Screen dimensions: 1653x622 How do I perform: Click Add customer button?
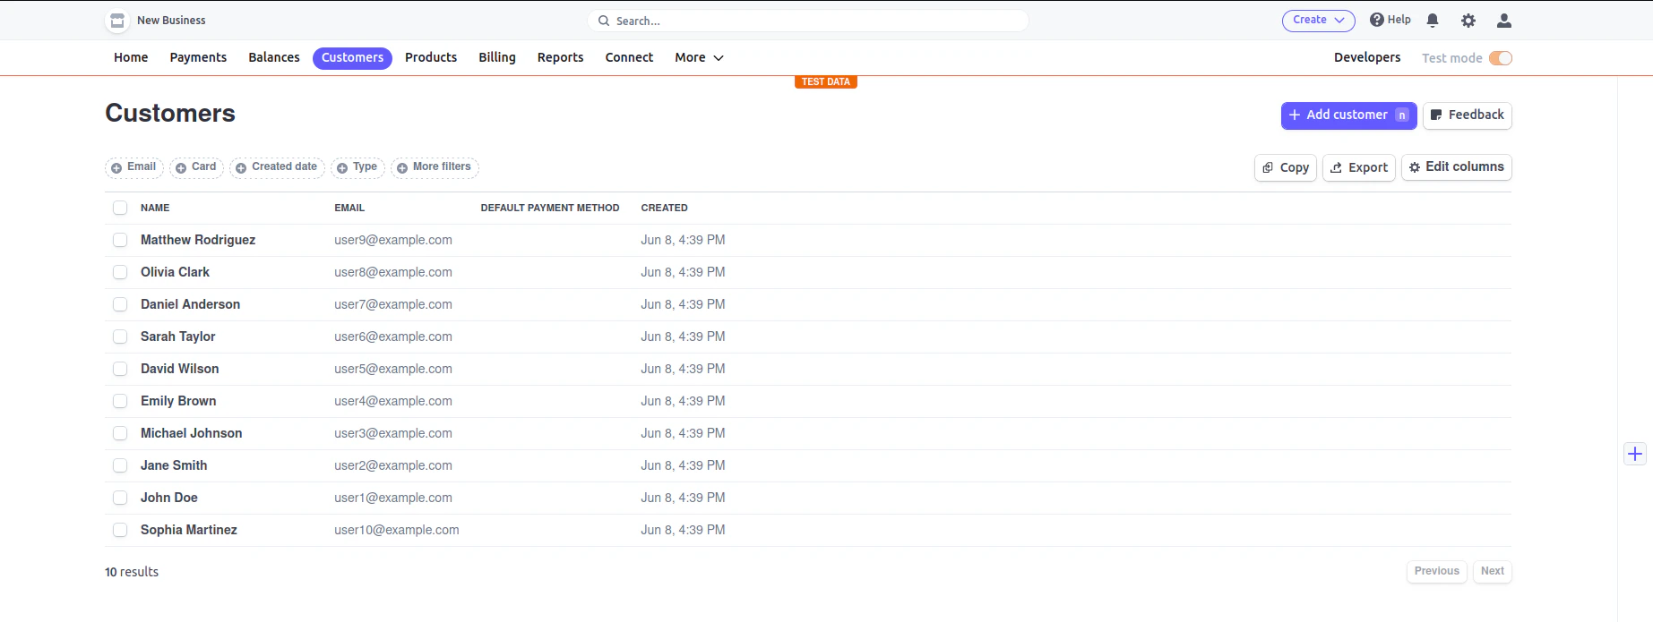coord(1348,115)
